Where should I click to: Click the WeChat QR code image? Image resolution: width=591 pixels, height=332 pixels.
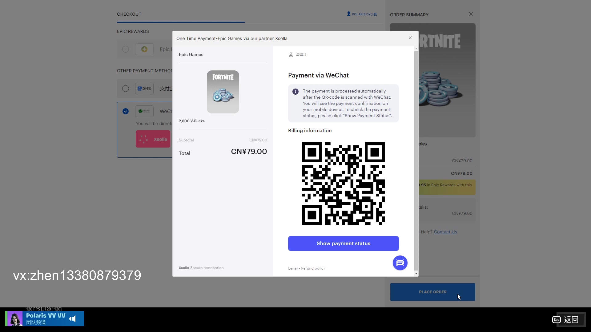click(343, 184)
